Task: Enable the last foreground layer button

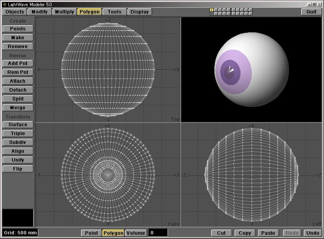Action: point(251,10)
